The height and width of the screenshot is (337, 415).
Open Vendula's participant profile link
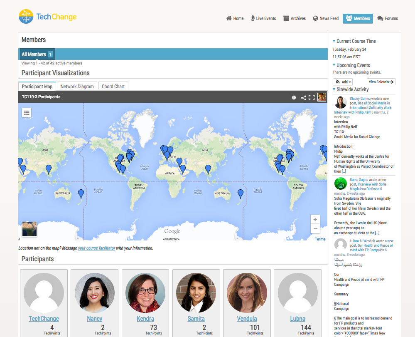tap(247, 318)
